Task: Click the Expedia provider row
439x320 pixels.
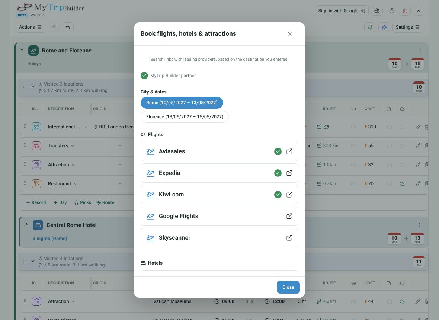Action: (219, 173)
